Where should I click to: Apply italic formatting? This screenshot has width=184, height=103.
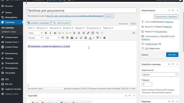coord(50,33)
